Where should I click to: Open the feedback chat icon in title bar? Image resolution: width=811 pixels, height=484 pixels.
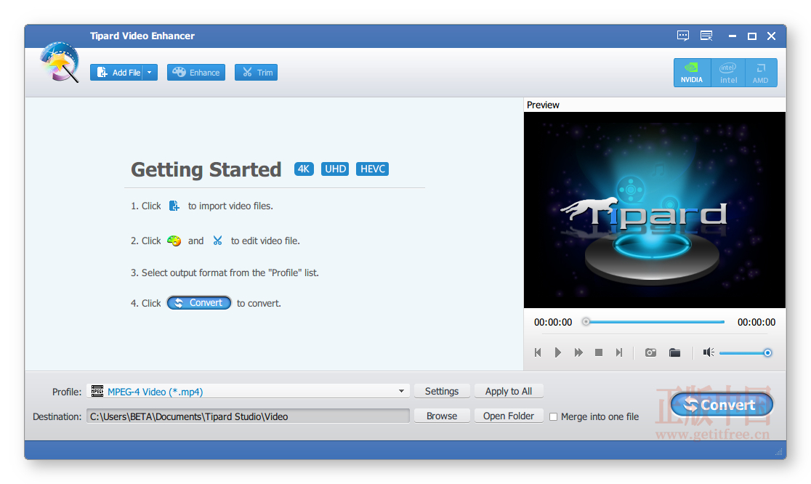coord(682,36)
